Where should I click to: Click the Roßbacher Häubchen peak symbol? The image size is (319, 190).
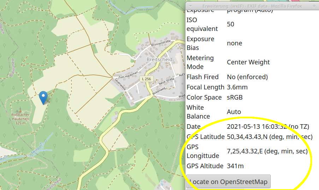tap(20, 110)
